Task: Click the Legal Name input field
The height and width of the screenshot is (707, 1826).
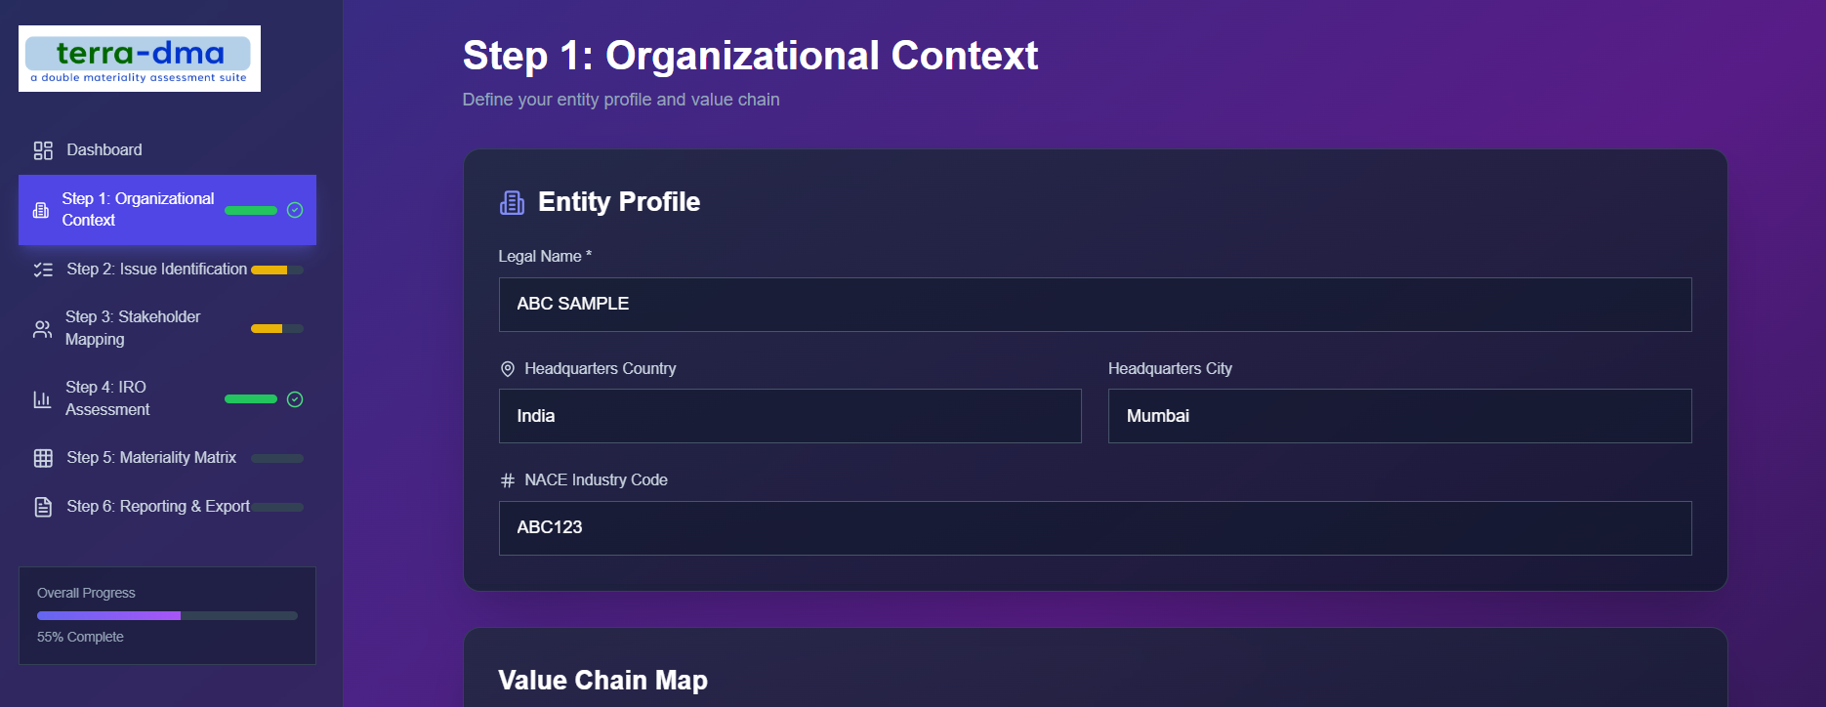Action: coord(1095,305)
